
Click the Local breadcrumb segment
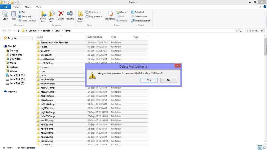point(57,31)
